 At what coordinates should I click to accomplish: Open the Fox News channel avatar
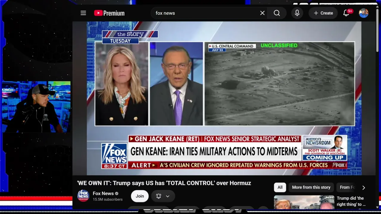[x=83, y=196]
